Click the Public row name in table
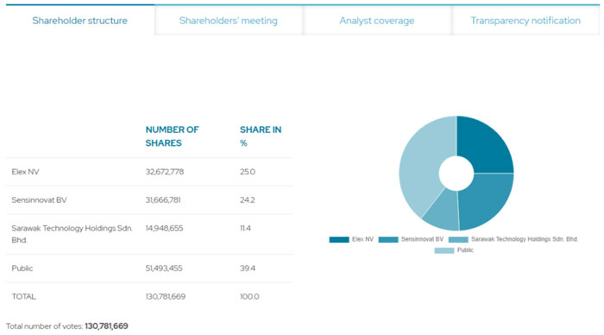The height and width of the screenshot is (335, 604). pos(22,269)
